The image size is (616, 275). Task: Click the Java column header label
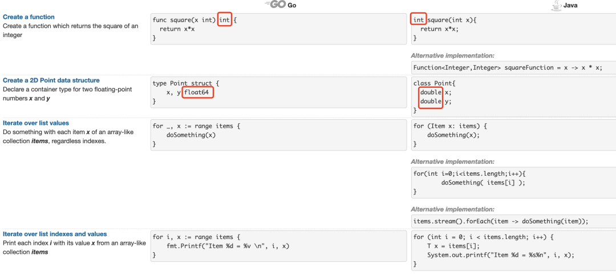point(571,6)
